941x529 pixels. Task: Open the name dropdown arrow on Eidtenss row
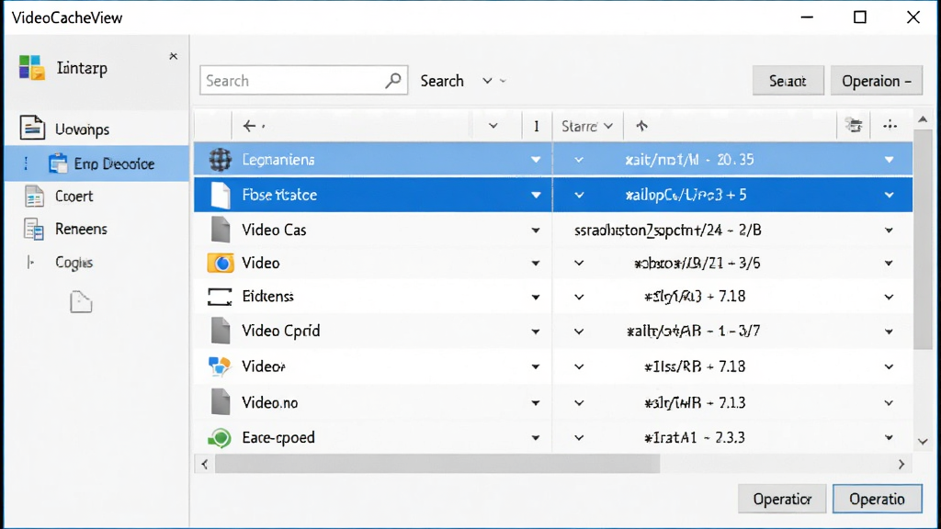(536, 297)
